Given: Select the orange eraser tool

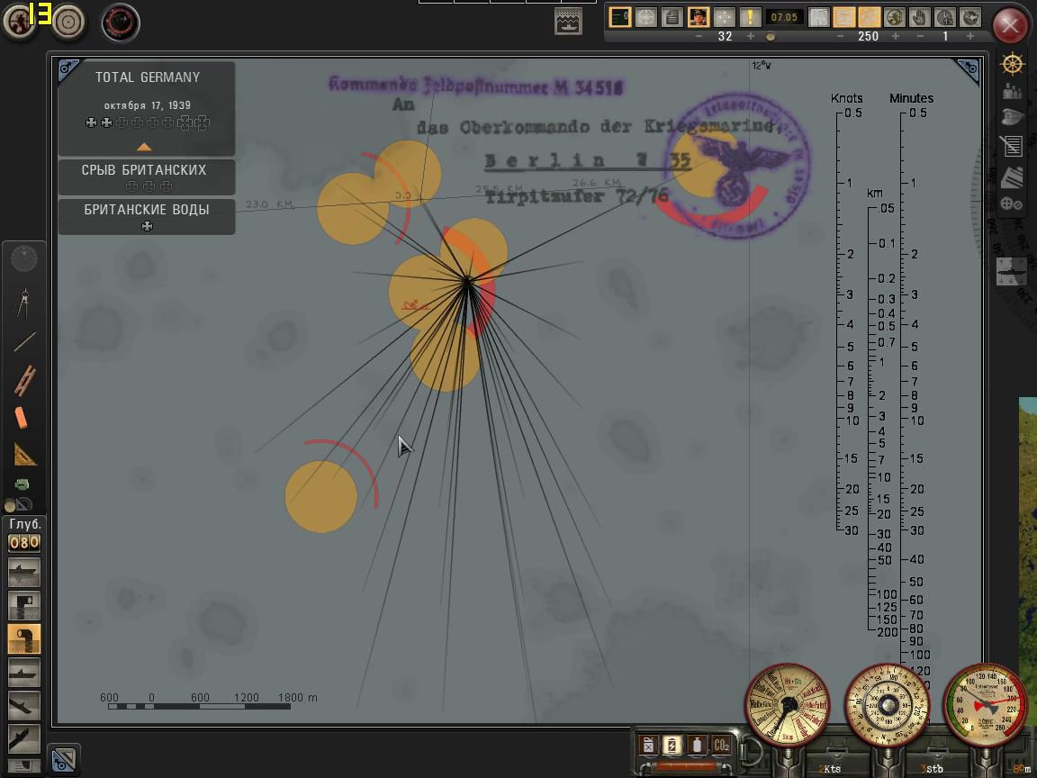Looking at the screenshot, I should [x=22, y=418].
